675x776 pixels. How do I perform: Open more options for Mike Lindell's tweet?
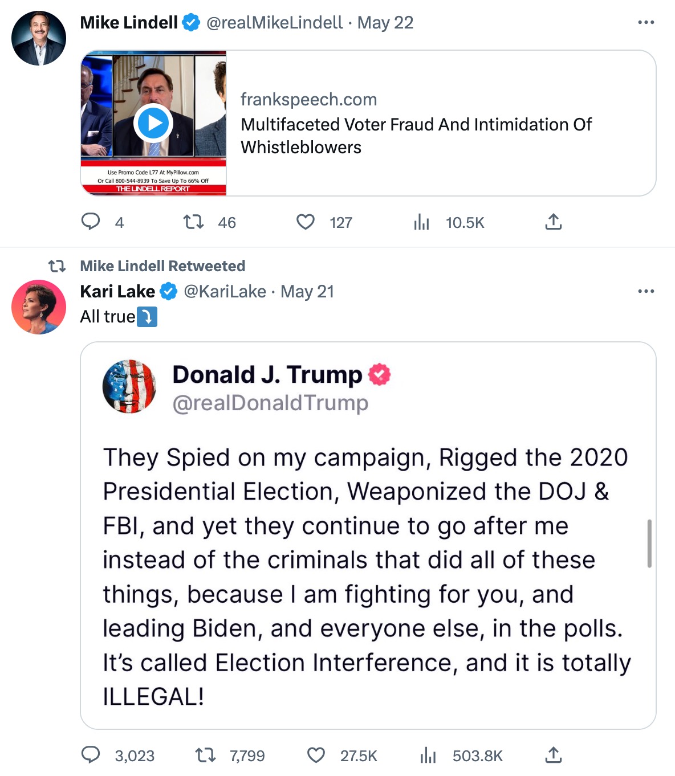pyautogui.click(x=646, y=22)
